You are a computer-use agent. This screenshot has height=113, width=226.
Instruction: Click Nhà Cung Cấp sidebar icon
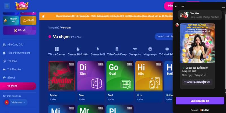click(x=4, y=45)
